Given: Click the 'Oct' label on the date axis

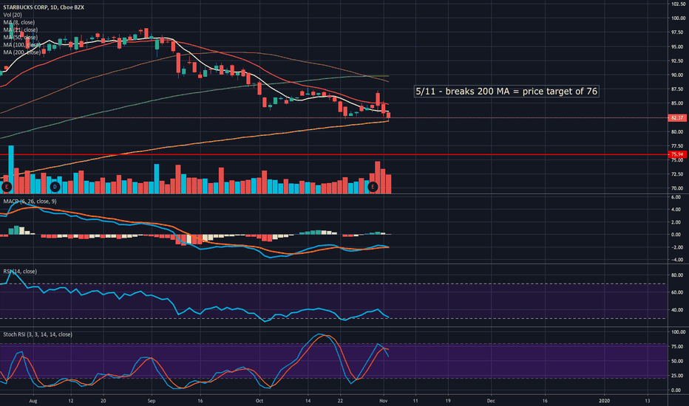Looking at the screenshot, I should 259,401.
